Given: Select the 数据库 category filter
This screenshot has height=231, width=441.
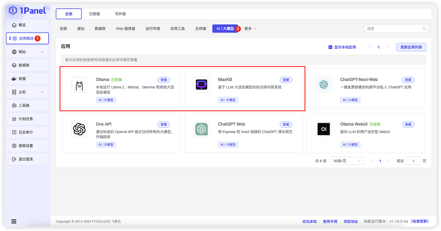Looking at the screenshot, I should (x=100, y=28).
